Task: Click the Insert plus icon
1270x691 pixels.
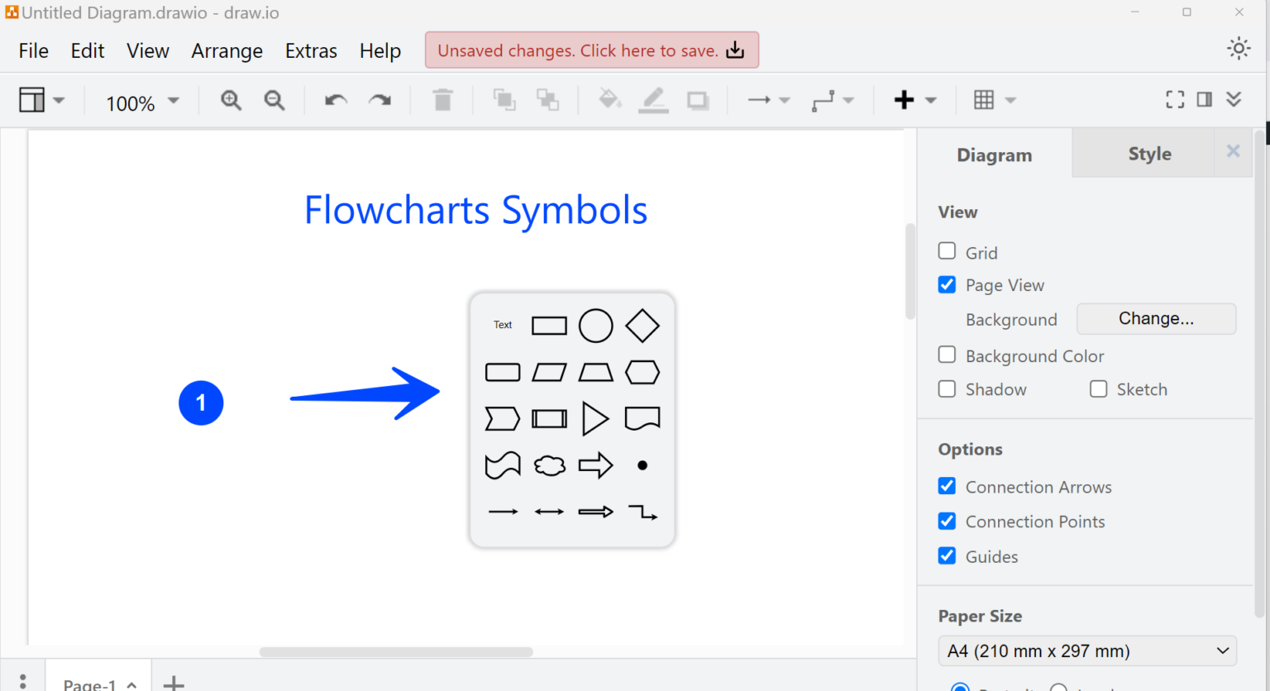Action: tap(905, 99)
